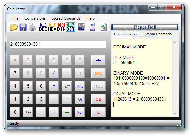Click the CE clear entry button
This screenshot has height=136, width=191.
tap(98, 99)
